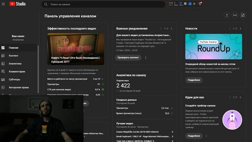
Task: Click the Проверить контент button
Action: point(128,58)
